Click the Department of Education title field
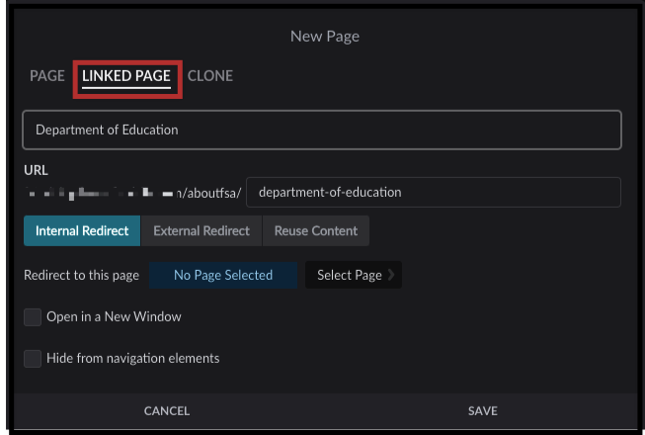 pyautogui.click(x=322, y=130)
